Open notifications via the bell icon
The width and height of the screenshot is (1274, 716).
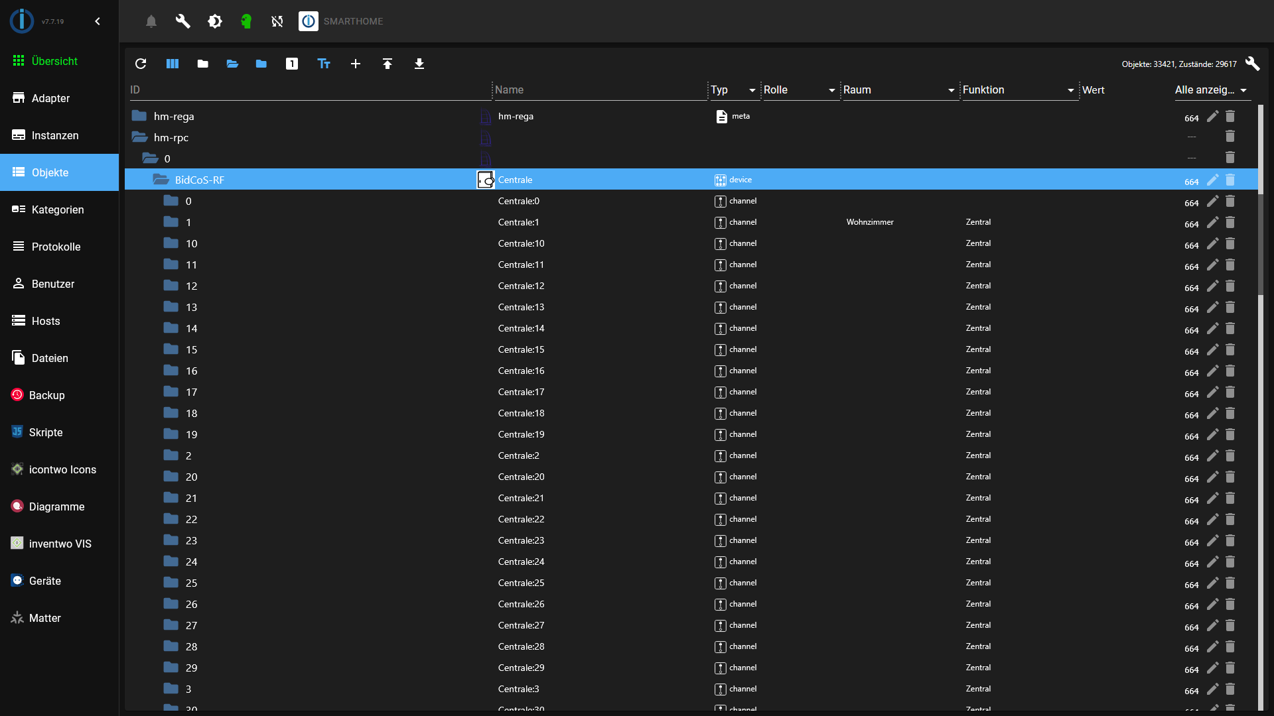[151, 21]
